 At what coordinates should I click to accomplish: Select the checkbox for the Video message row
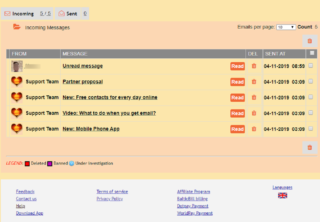pos(311,113)
